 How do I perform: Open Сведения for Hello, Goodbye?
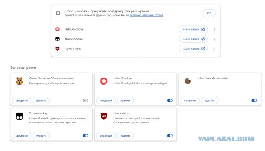(x=106, y=101)
